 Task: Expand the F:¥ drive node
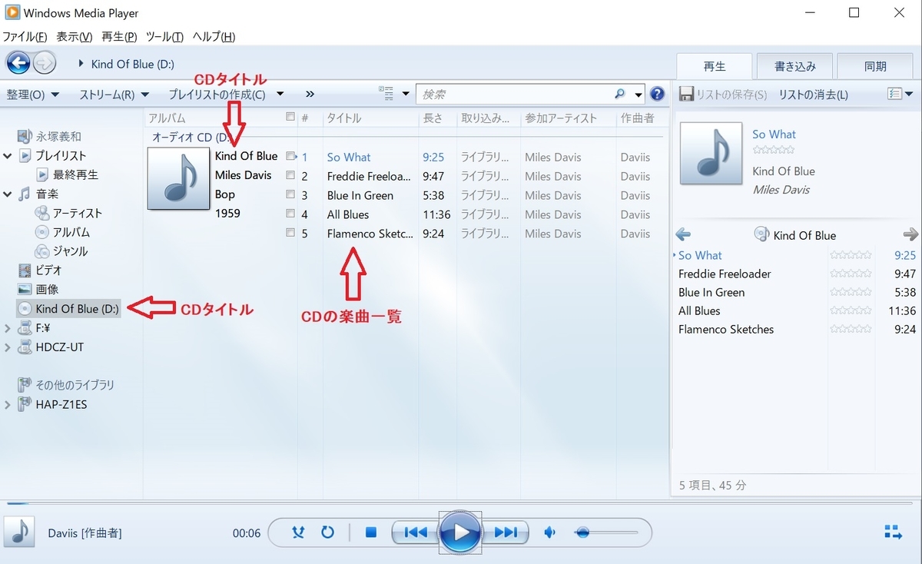8,328
